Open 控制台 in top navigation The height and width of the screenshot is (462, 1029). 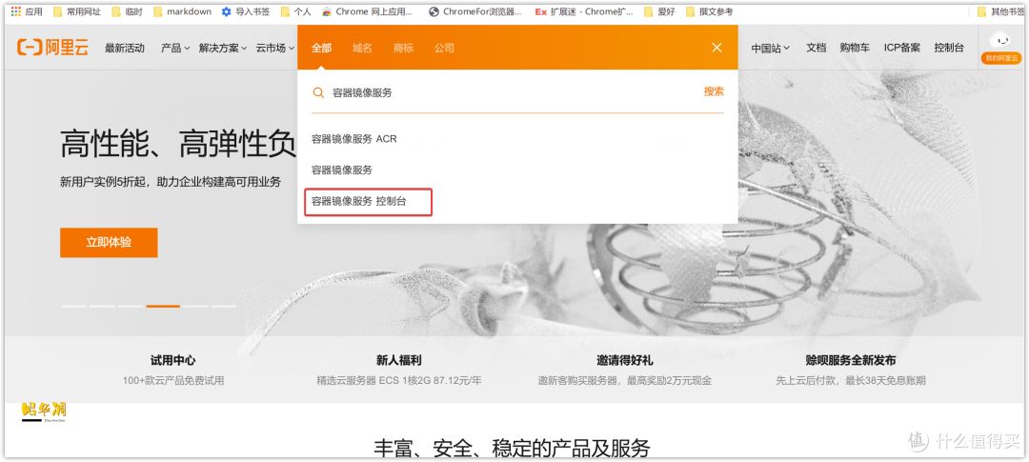(949, 48)
